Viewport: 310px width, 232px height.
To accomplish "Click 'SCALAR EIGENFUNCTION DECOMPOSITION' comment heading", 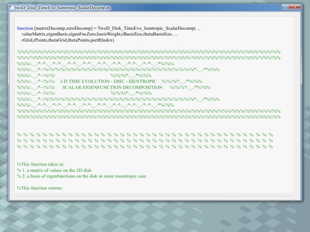I will [113, 88].
